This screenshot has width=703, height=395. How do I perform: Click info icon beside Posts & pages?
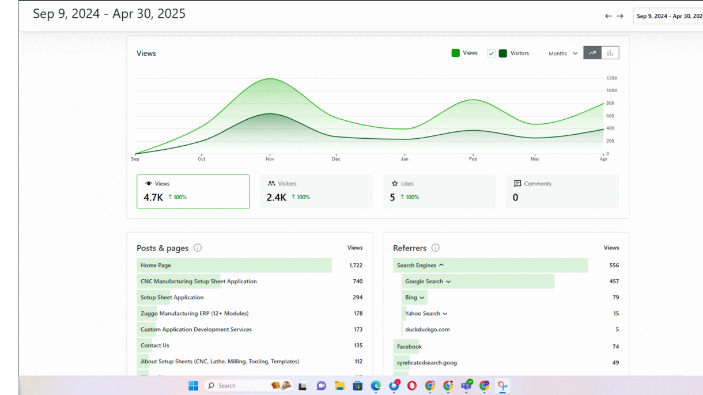pos(198,248)
